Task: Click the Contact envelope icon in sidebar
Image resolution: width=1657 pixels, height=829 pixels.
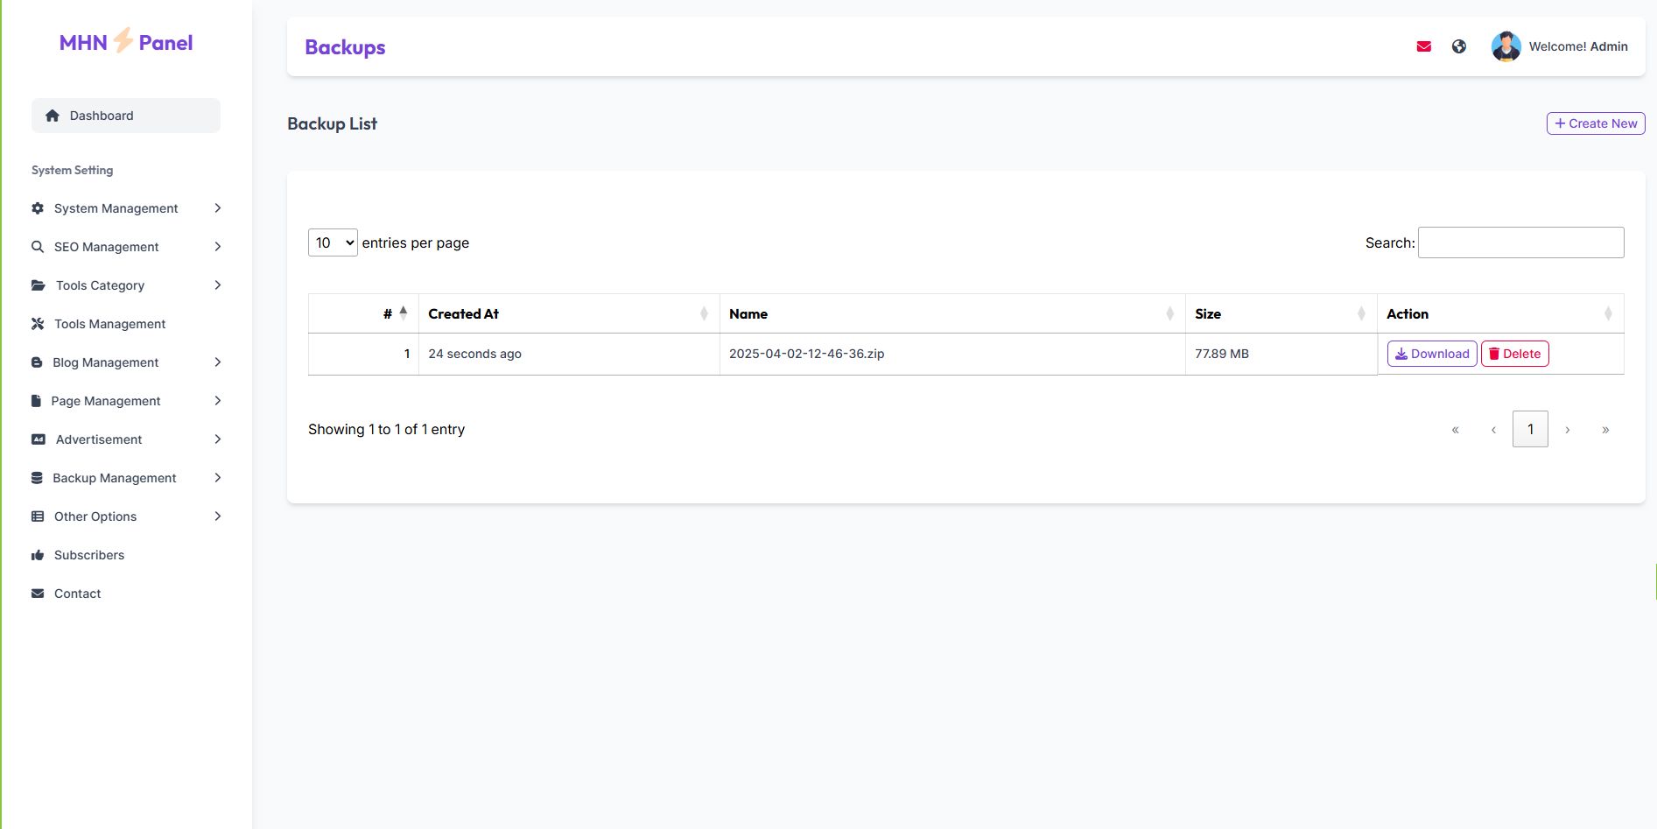Action: [38, 594]
